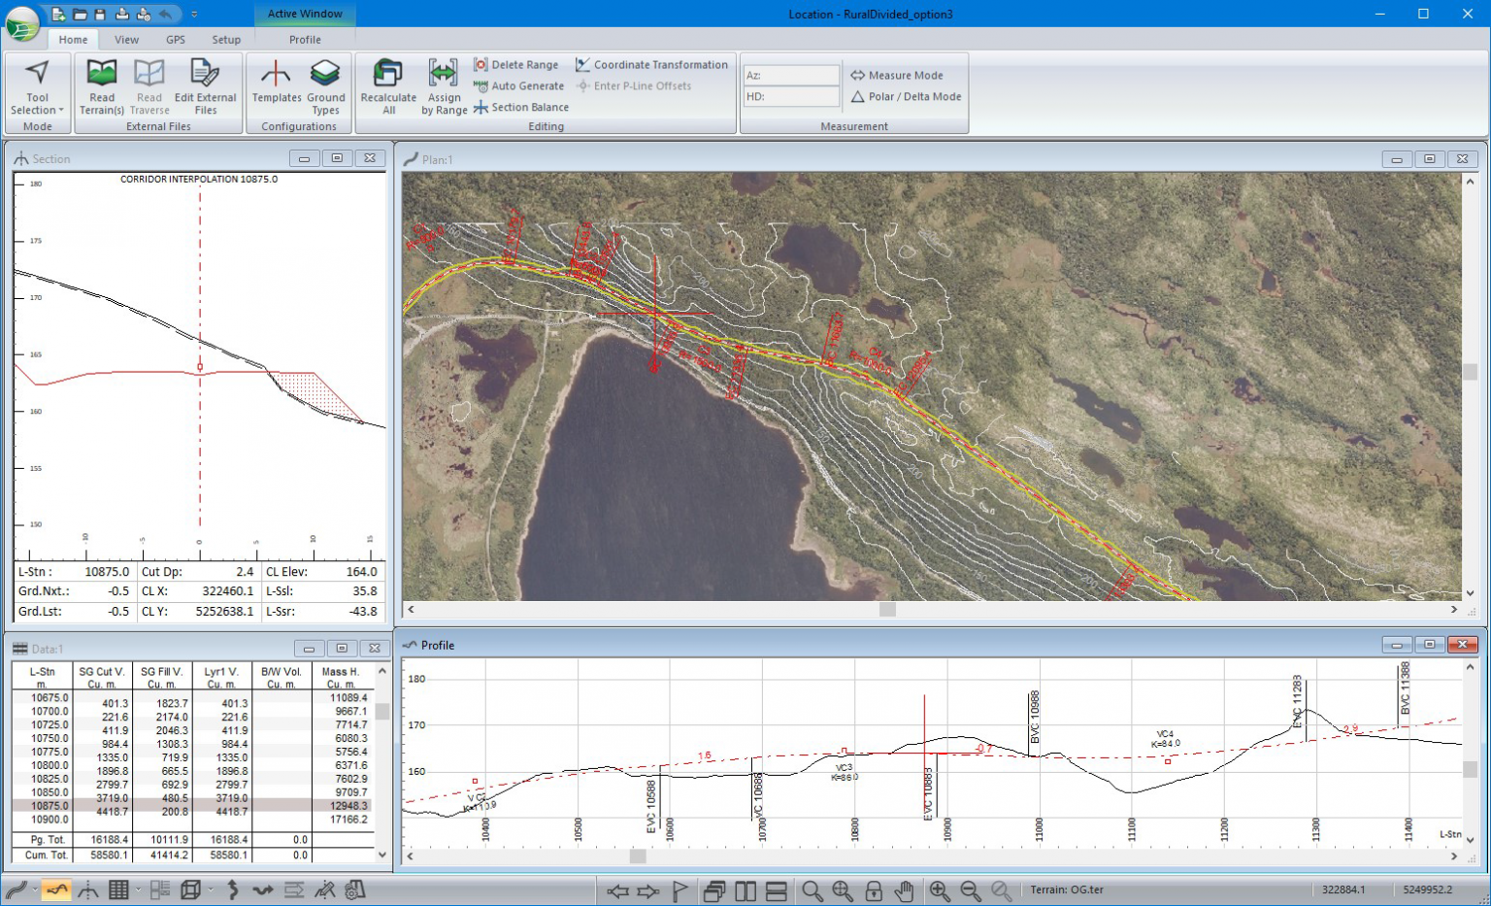Click the Az input field

[x=791, y=76]
